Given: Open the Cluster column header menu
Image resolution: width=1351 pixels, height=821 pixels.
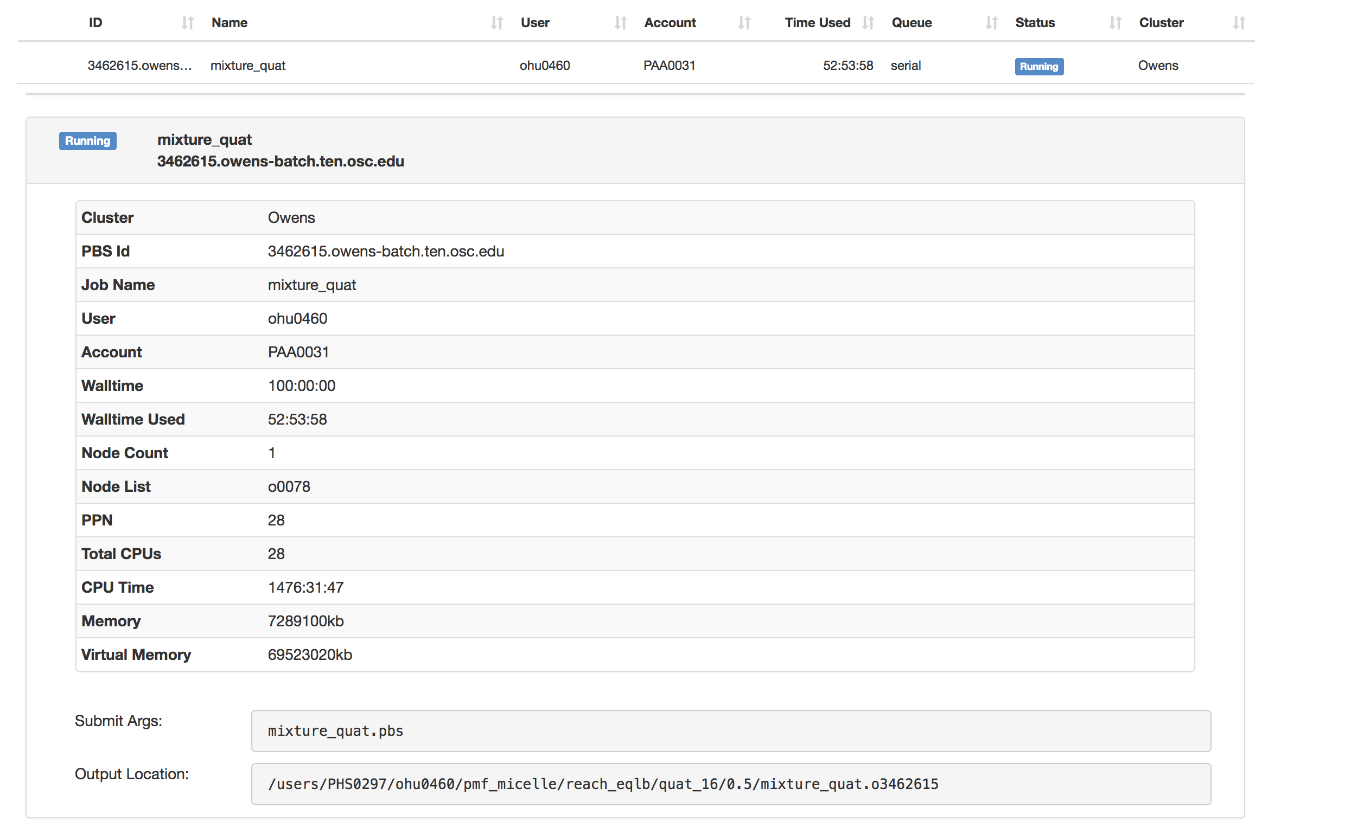Looking at the screenshot, I should click(x=1161, y=23).
